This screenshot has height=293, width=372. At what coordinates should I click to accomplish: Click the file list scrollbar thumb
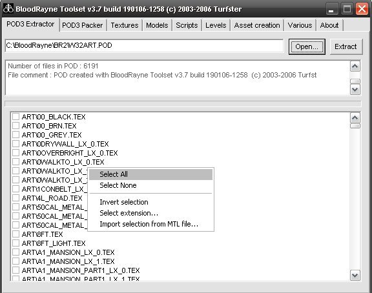click(x=355, y=126)
